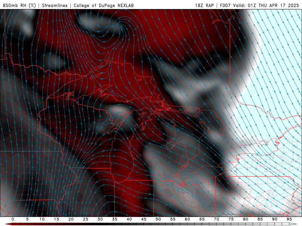Click the "850mb RH (%)" title text

[19, 5]
